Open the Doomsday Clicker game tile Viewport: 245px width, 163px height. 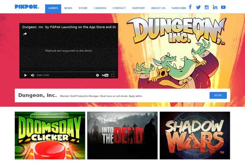coord(50,135)
